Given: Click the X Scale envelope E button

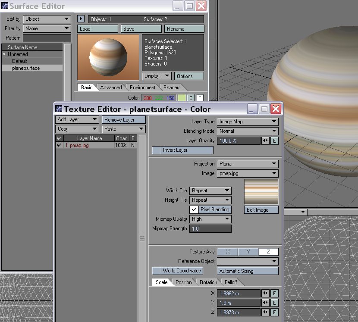Looking at the screenshot, I should coord(275,293).
